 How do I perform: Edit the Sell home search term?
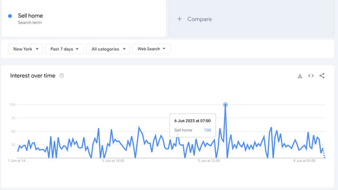(30, 16)
